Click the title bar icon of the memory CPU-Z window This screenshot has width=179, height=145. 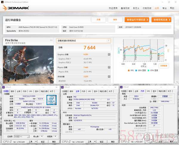click(x=121, y=87)
